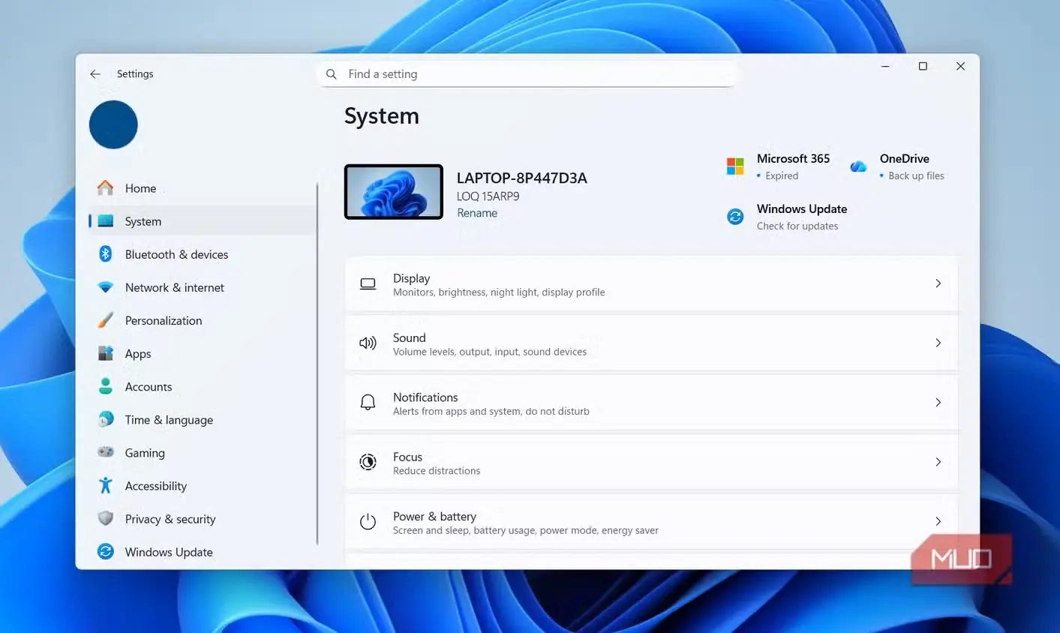Expand Notifications settings chevron

[x=938, y=402]
